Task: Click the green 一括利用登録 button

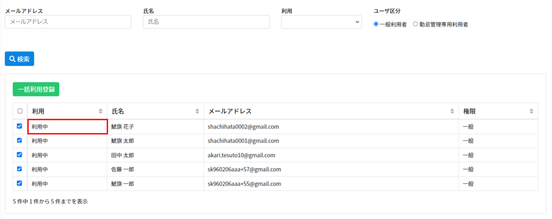Action: coord(36,89)
